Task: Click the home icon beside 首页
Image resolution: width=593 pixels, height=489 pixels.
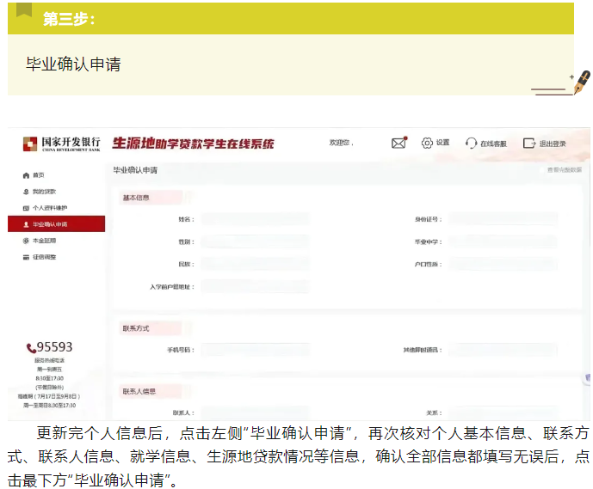Action: click(x=26, y=175)
